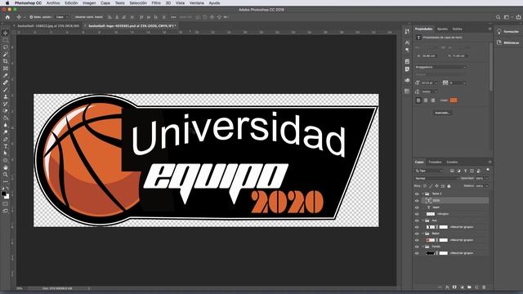
Task: Select the Hand tool
Action: tap(6, 167)
